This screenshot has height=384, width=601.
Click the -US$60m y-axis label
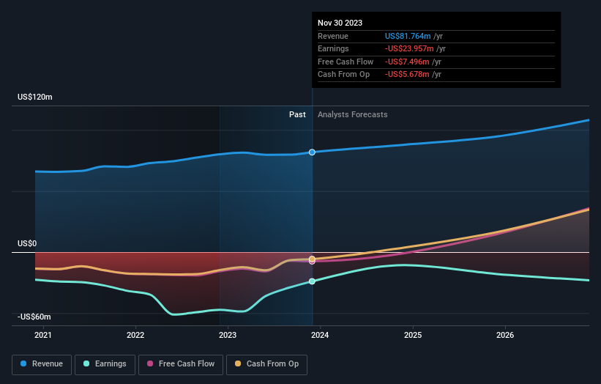(x=34, y=317)
